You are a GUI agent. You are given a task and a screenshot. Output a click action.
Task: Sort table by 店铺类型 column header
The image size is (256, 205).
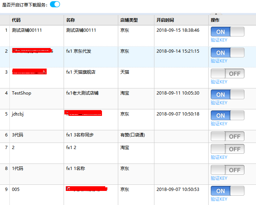click(129, 20)
